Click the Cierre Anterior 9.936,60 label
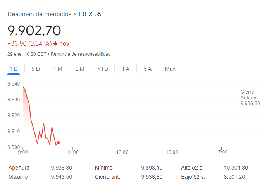Image resolution: width=274 pixels, height=185 pixels. (250, 98)
